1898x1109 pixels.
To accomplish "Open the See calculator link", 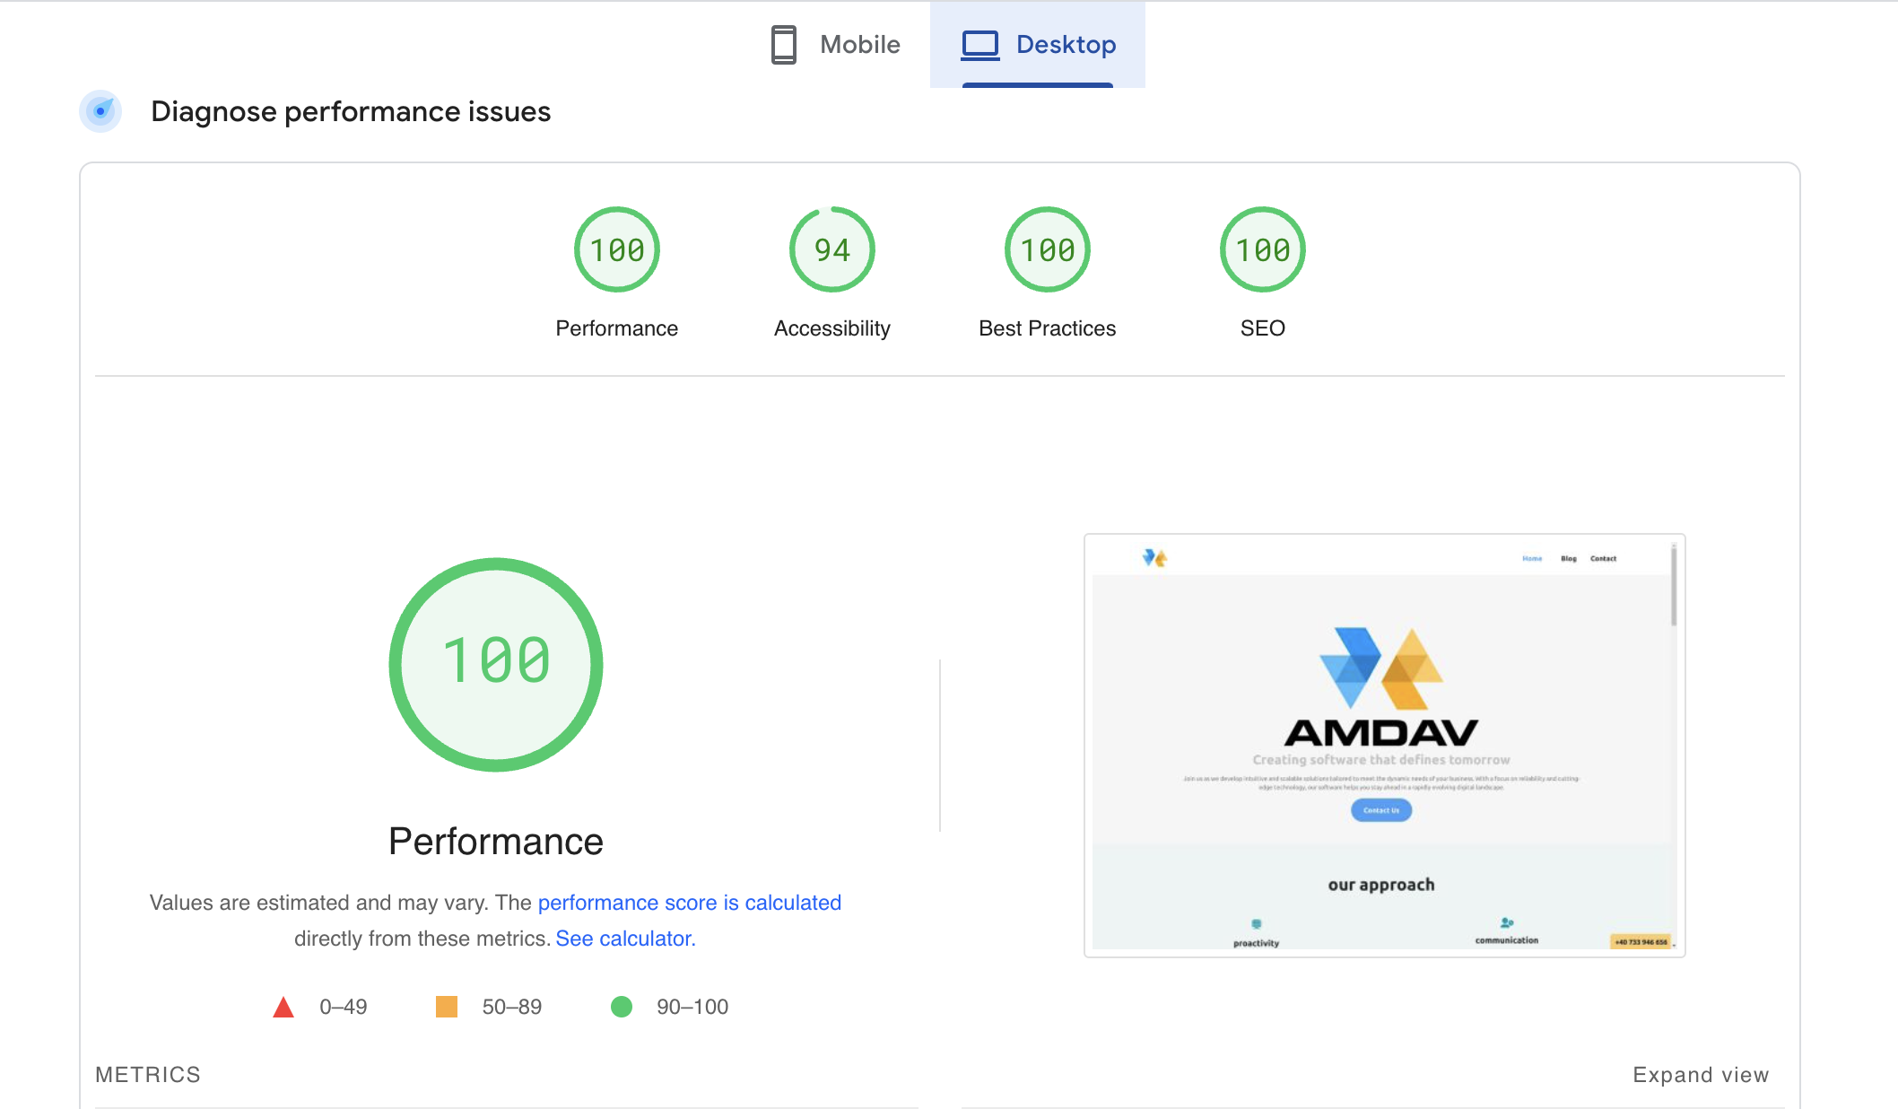I will point(625,939).
